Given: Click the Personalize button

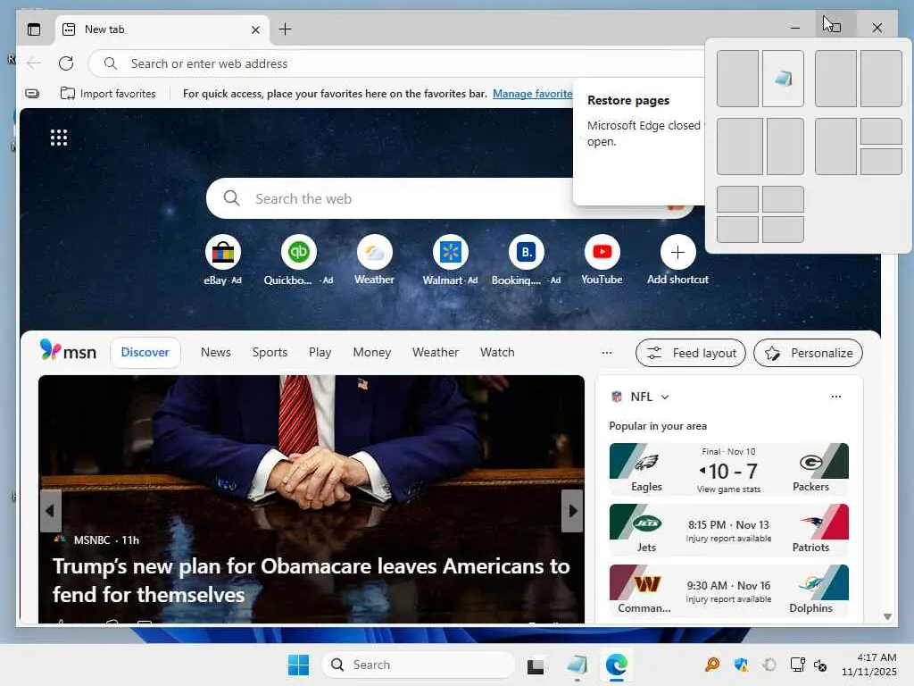Looking at the screenshot, I should point(808,353).
